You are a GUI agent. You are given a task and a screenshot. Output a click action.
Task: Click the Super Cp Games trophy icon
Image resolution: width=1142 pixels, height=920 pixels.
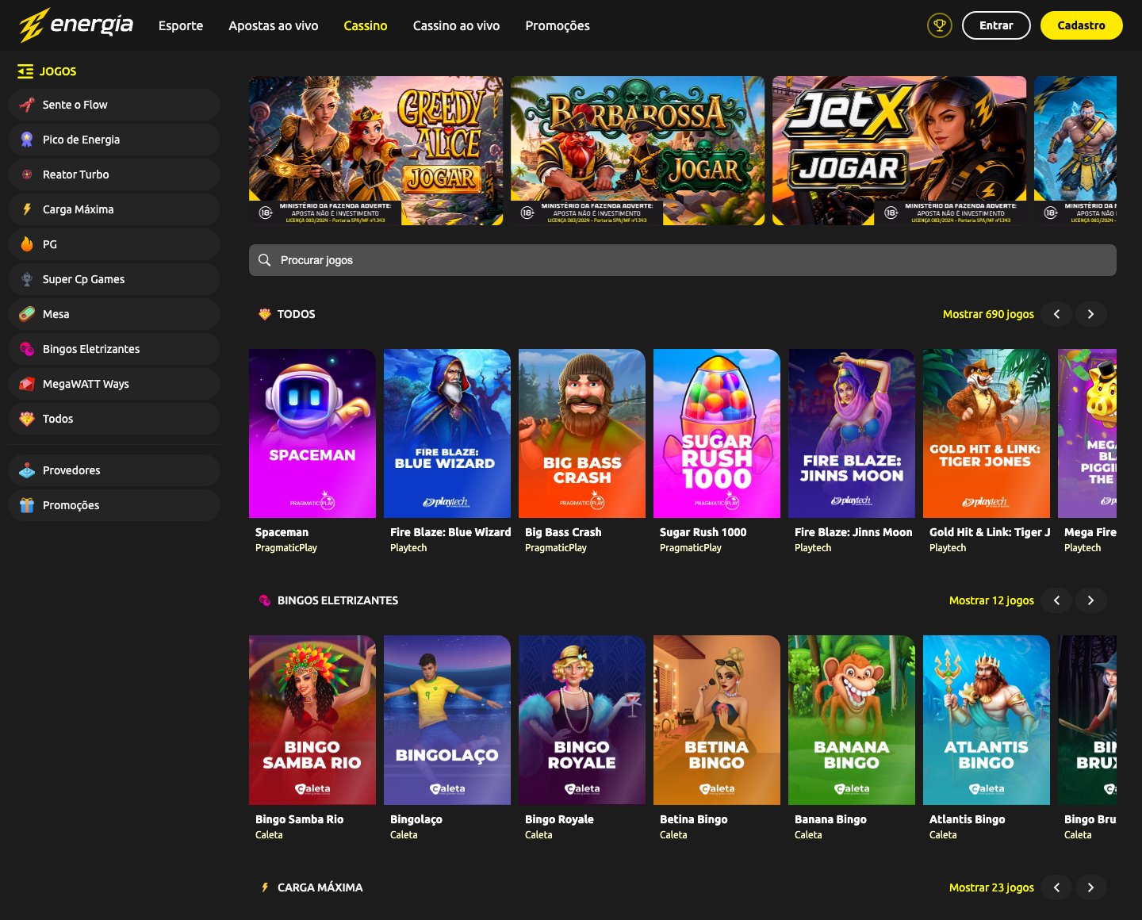click(27, 279)
